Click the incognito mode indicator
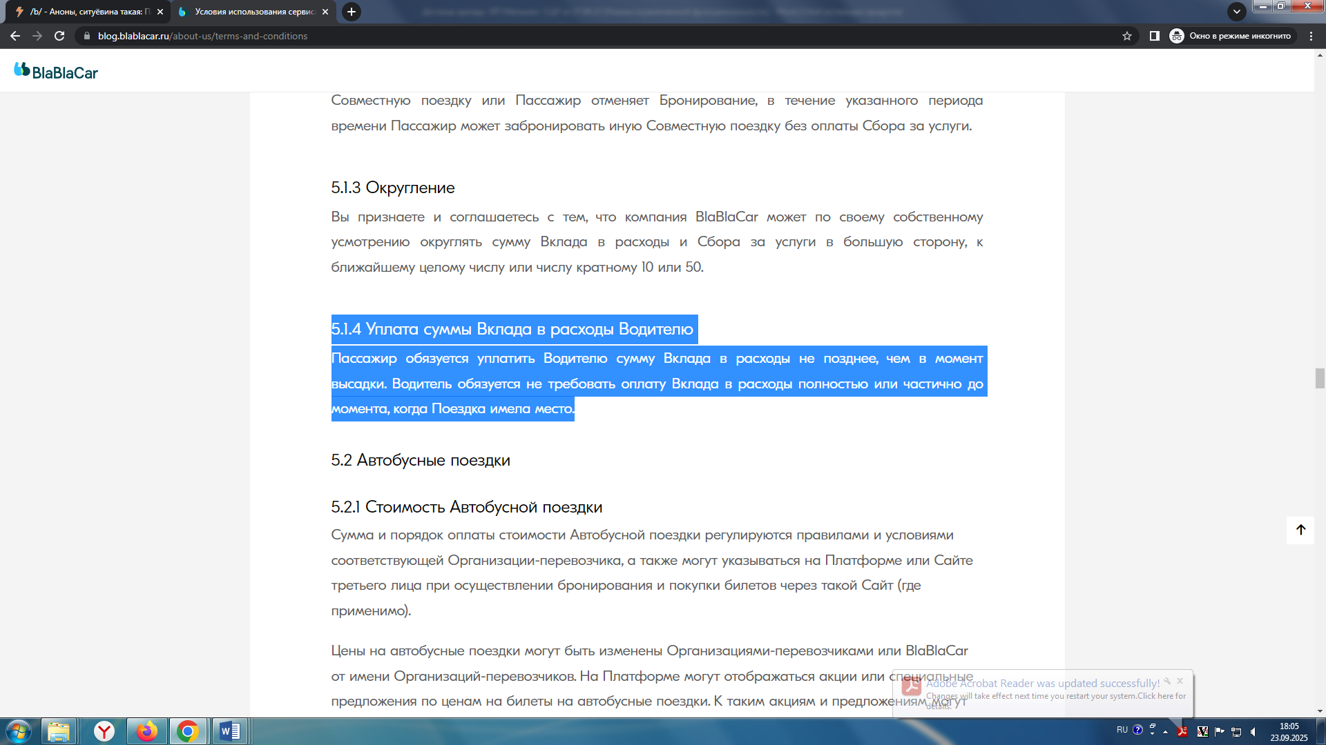The height and width of the screenshot is (745, 1326). click(x=1231, y=36)
